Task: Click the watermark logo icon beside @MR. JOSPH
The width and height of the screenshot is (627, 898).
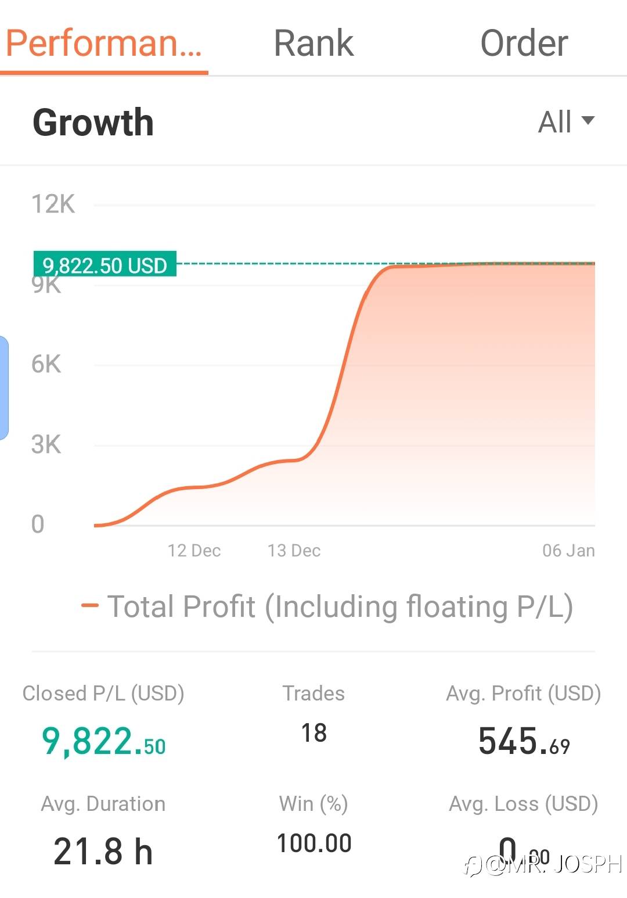Action: click(473, 866)
